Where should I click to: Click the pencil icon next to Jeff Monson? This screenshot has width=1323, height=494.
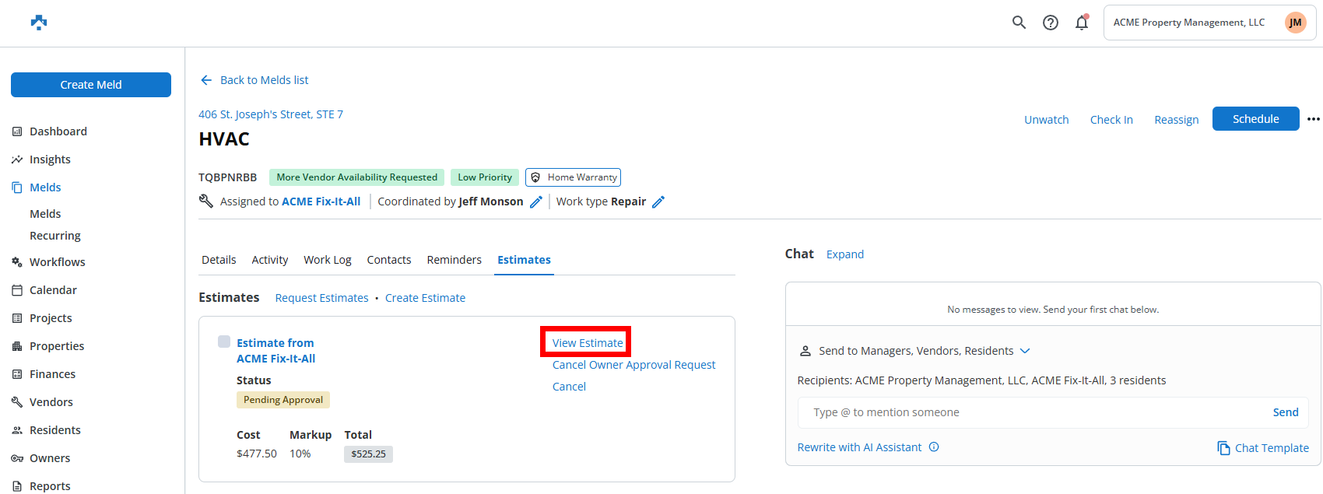click(x=536, y=202)
